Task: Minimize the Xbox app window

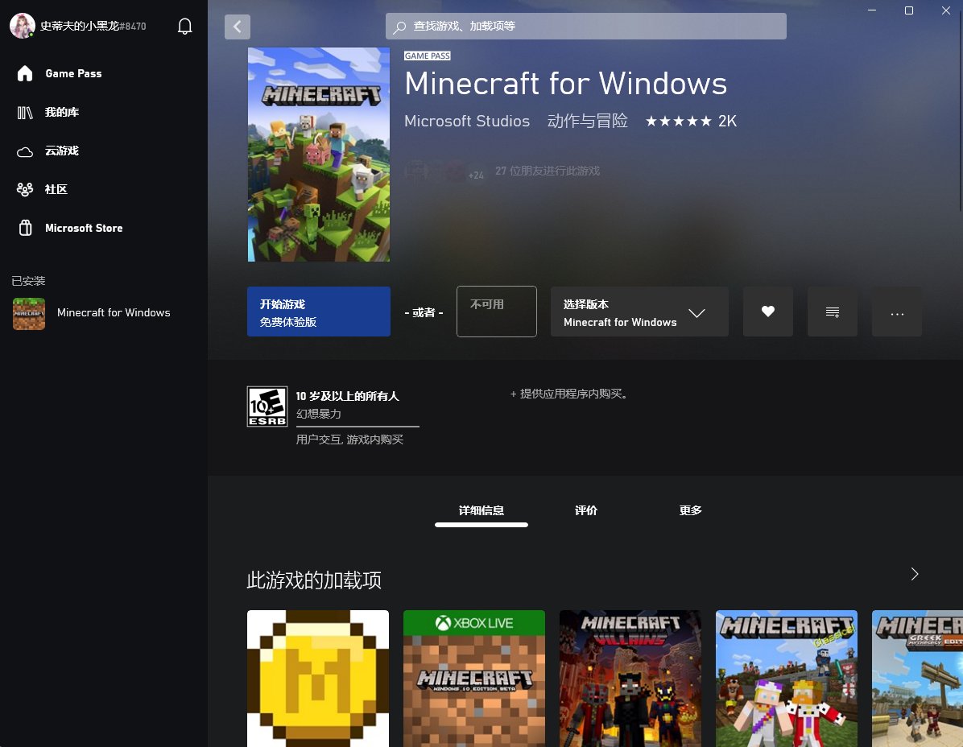Action: pyautogui.click(x=872, y=10)
